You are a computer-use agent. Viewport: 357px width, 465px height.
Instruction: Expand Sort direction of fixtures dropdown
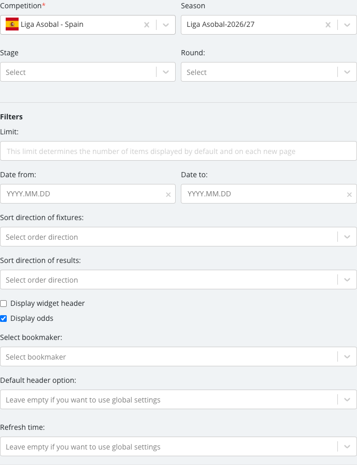point(178,237)
